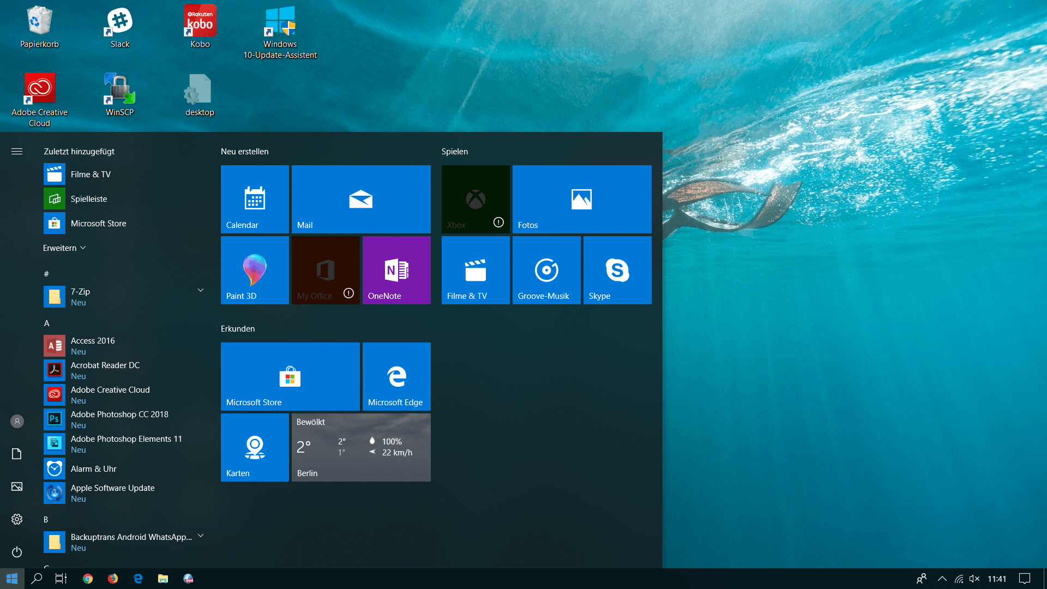Open network Wi-Fi tray icon
The height and width of the screenshot is (589, 1047).
pos(959,579)
